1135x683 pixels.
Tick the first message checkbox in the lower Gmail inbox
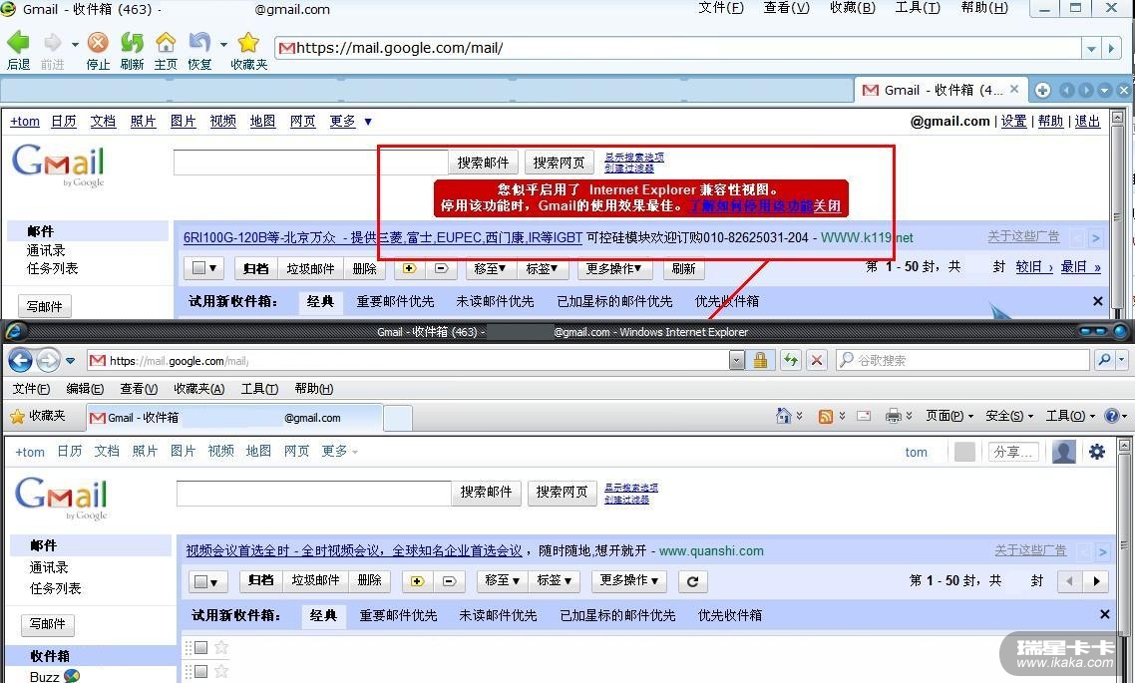(x=201, y=647)
